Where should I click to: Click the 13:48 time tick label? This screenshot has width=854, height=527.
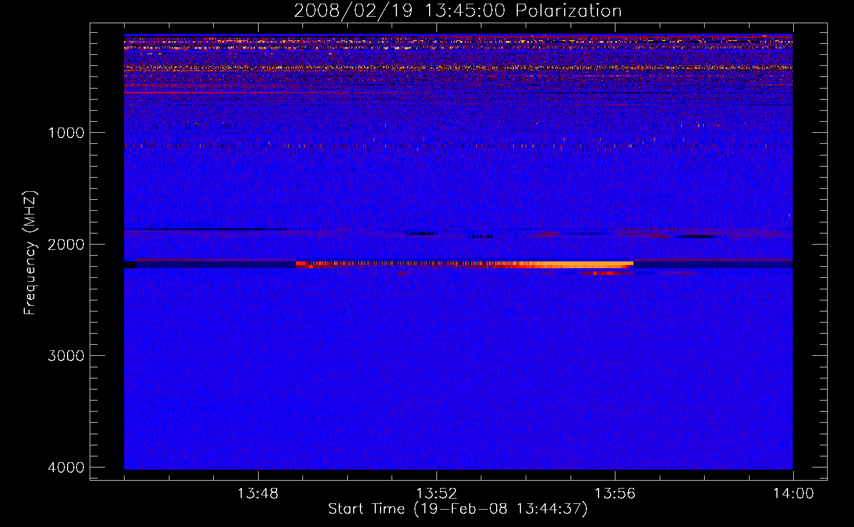click(x=258, y=494)
